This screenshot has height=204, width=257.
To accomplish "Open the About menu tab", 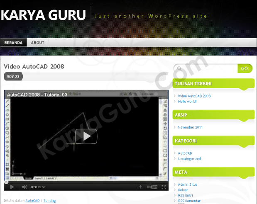I will pyautogui.click(x=38, y=43).
